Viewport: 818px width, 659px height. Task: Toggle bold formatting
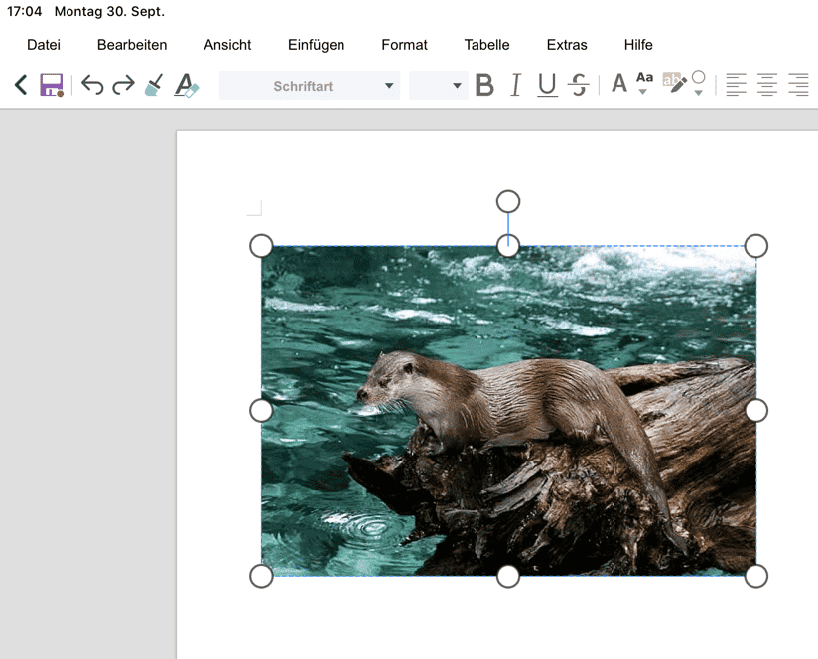[x=484, y=85]
